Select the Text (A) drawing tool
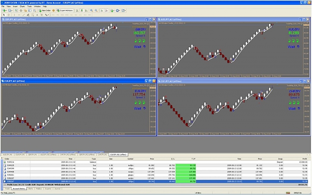Screen dimensions: 312x195 click(x=37, y=15)
